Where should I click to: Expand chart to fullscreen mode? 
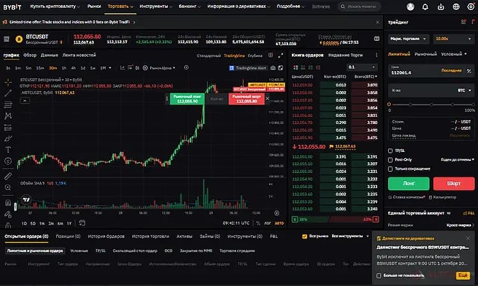click(x=280, y=55)
